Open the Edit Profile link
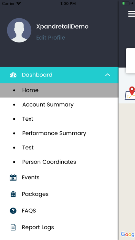The width and height of the screenshot is (135, 240). (51, 38)
